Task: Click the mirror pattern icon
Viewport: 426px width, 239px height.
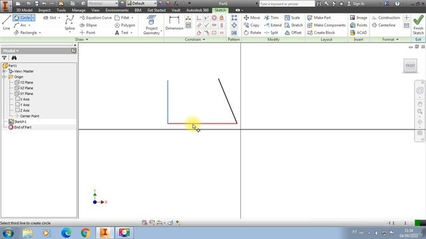Action: click(234, 33)
